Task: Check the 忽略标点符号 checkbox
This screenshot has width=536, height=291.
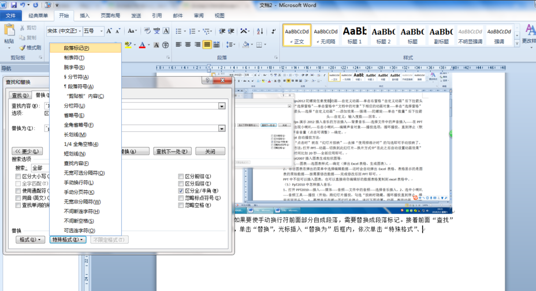Action: pos(181,198)
